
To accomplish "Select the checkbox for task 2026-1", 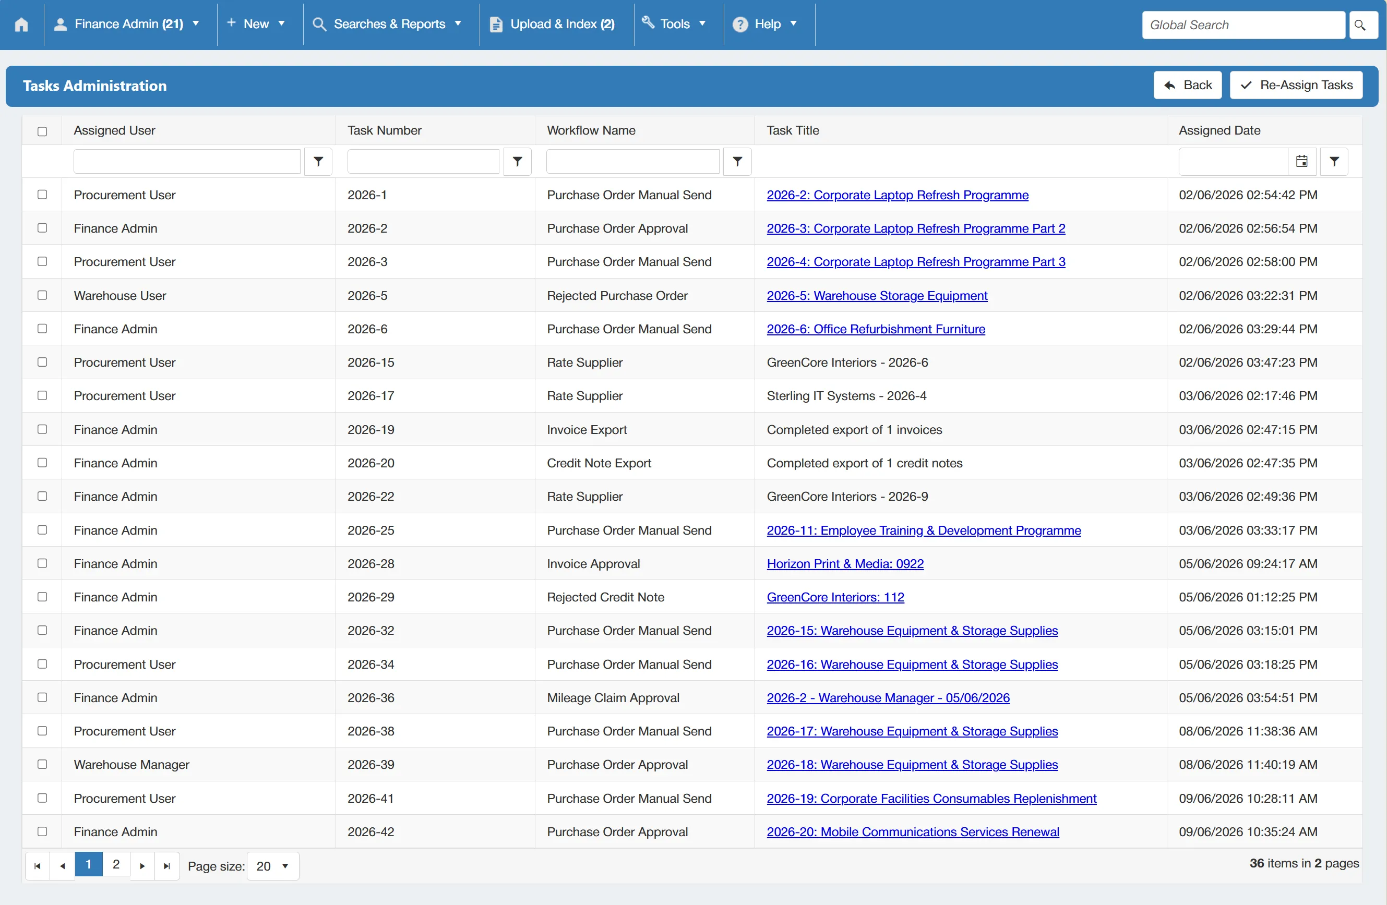I will (42, 195).
